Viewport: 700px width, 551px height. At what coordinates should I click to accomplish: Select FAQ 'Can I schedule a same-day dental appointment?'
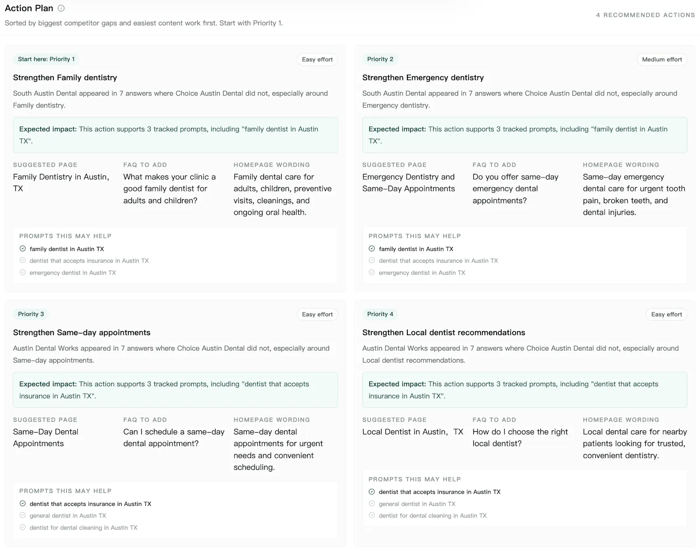click(x=174, y=437)
